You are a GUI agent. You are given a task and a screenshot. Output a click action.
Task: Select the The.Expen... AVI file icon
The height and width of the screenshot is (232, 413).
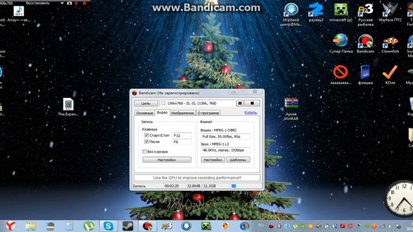point(68,107)
